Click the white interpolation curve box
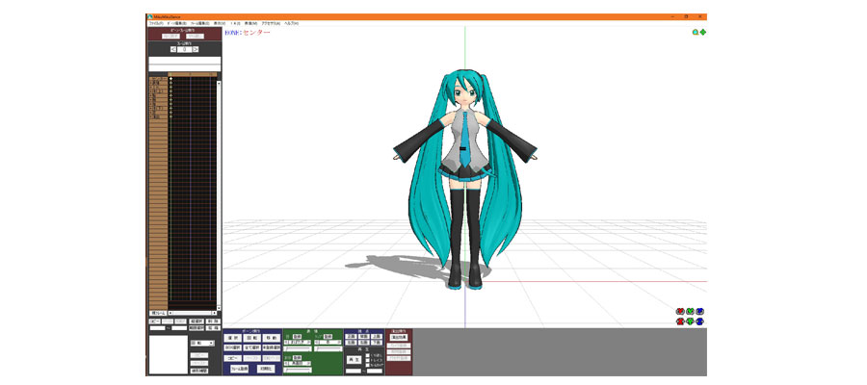867x385 pixels. point(168,354)
